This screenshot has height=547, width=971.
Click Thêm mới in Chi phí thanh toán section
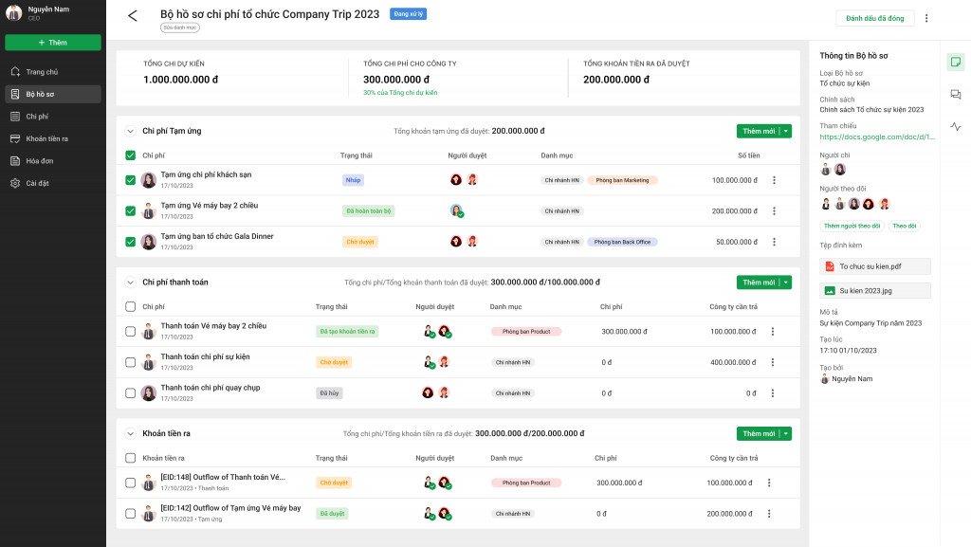(x=758, y=283)
